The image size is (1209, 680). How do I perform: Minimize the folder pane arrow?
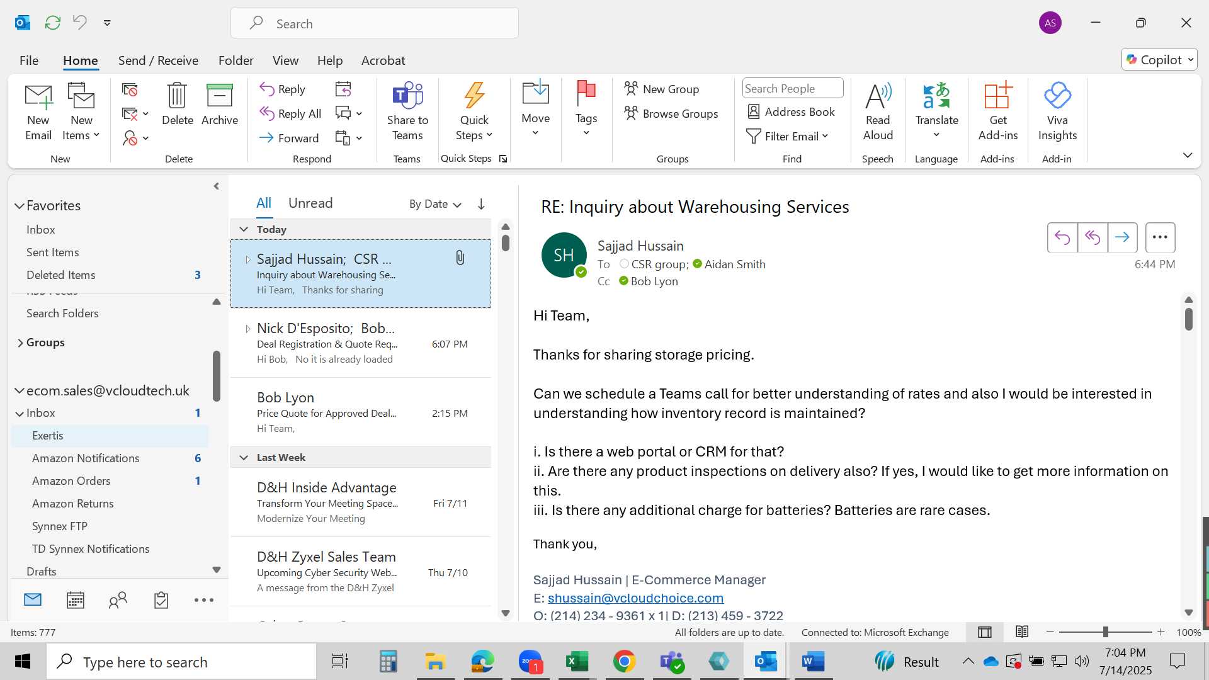[216, 186]
